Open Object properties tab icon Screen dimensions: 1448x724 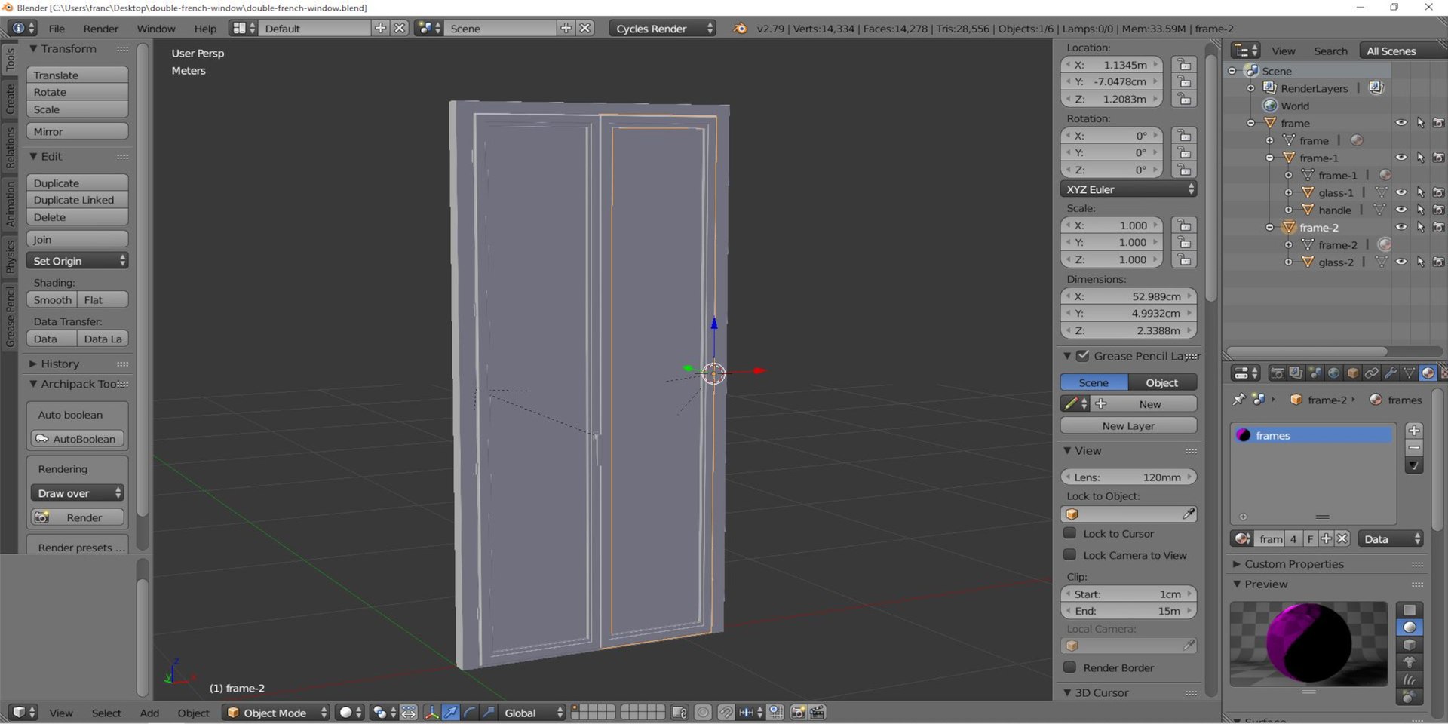click(1352, 373)
